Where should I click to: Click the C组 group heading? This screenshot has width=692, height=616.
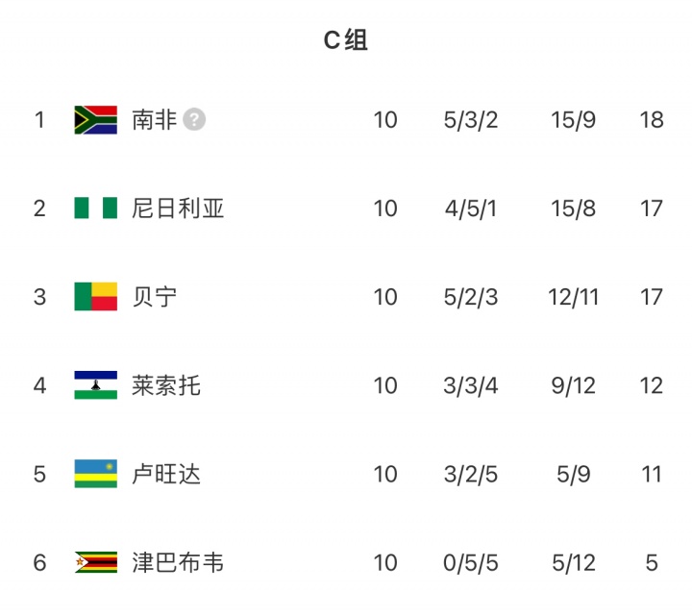pos(345,40)
